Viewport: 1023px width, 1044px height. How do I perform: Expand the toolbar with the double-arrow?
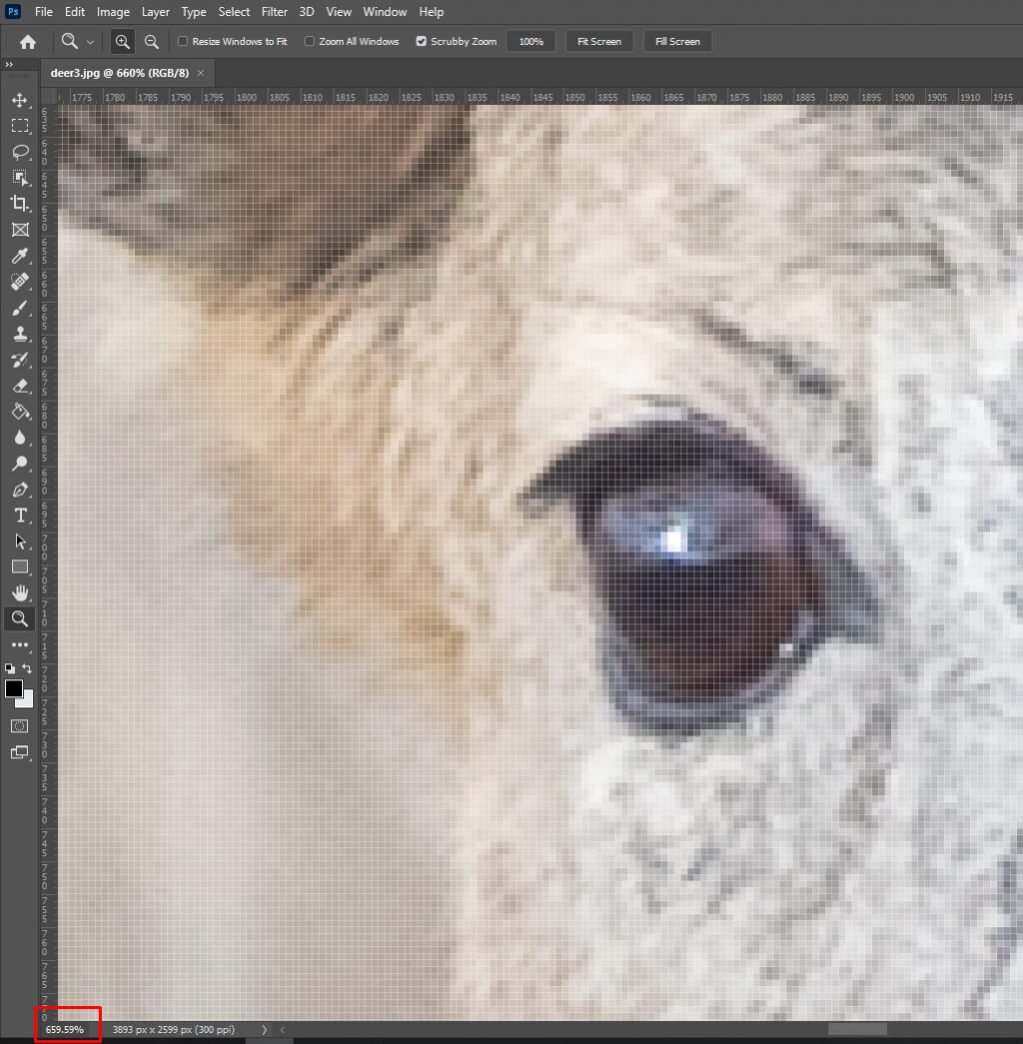[x=9, y=65]
